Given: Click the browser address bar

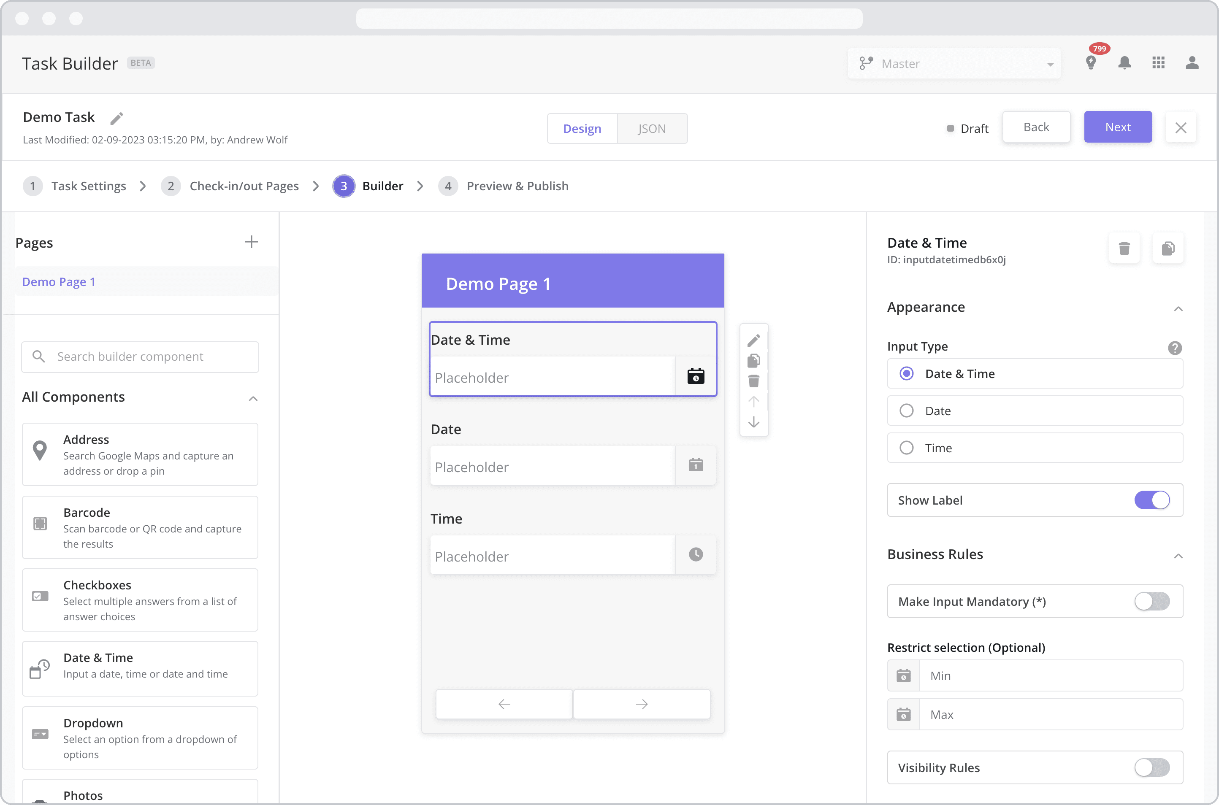Looking at the screenshot, I should click(609, 19).
